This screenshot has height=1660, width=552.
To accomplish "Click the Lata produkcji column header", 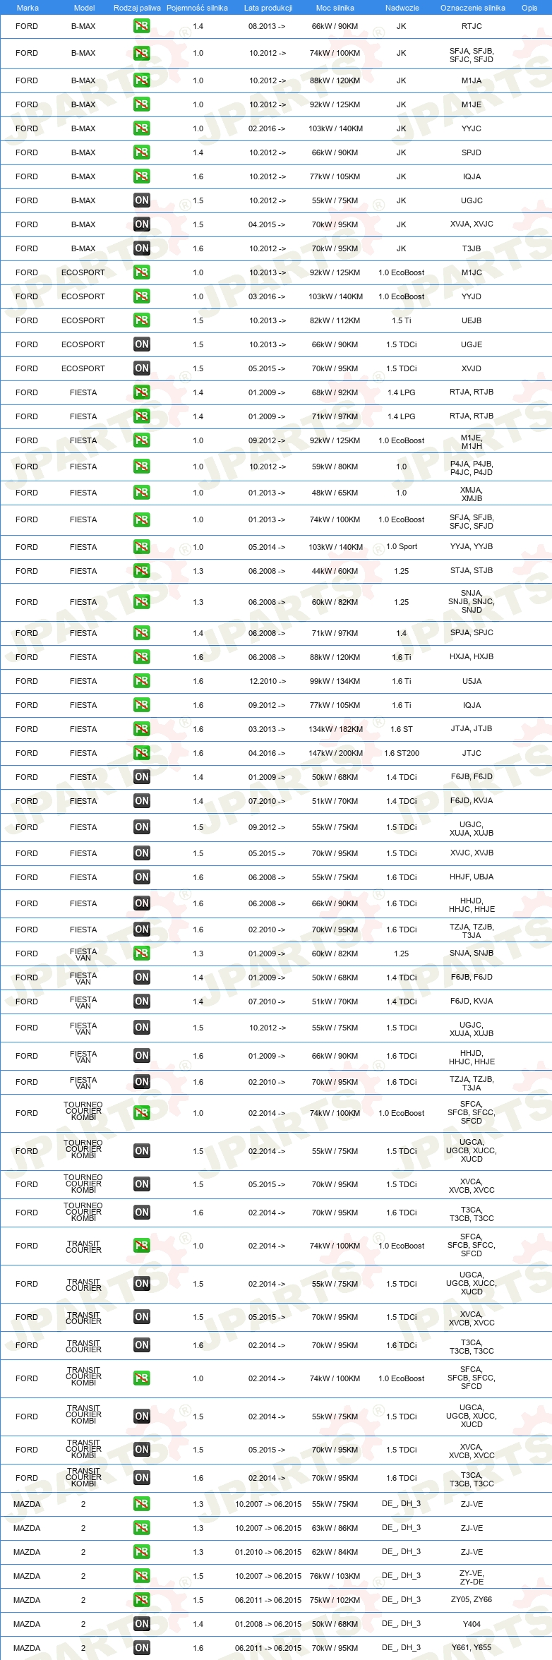I will pos(268,8).
